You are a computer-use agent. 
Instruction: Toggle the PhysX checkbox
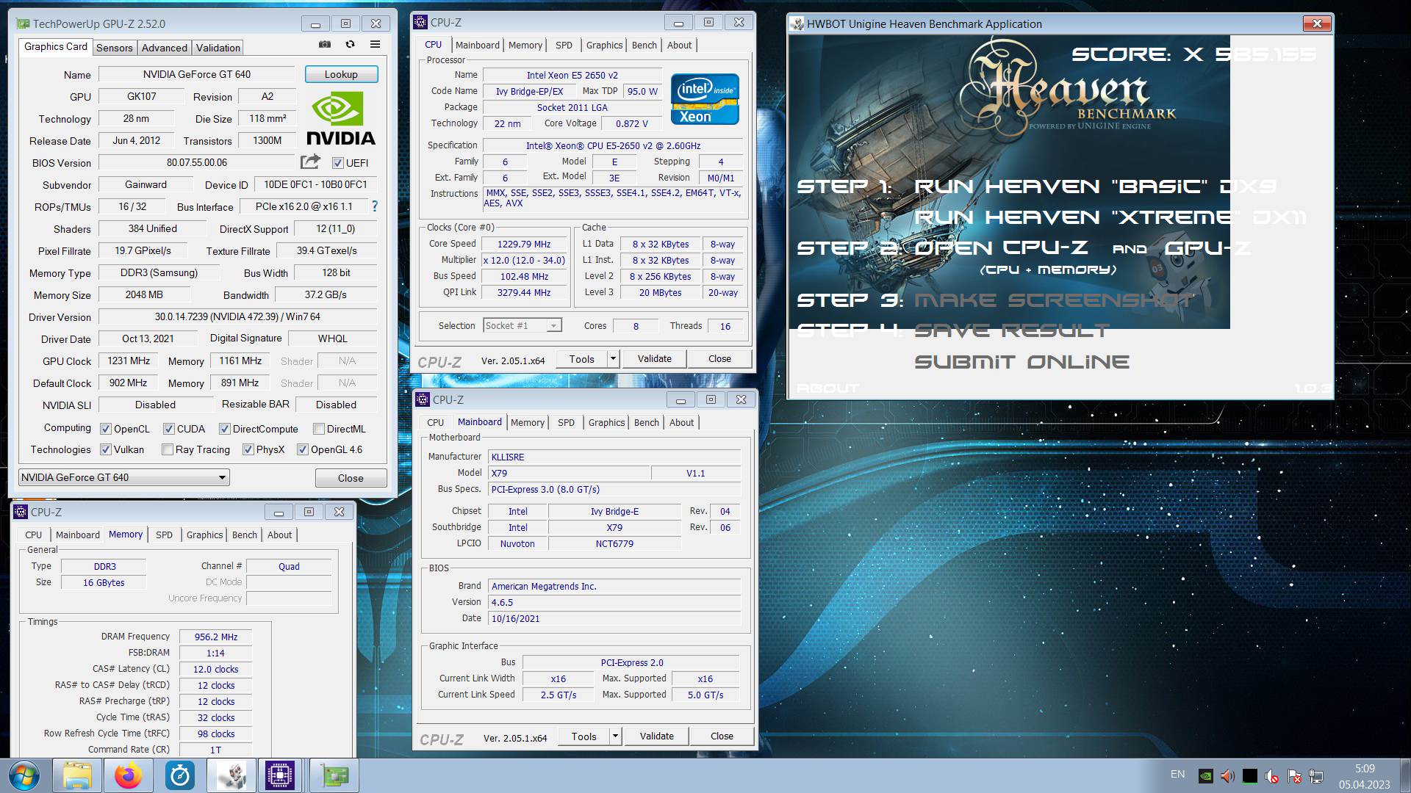[248, 449]
